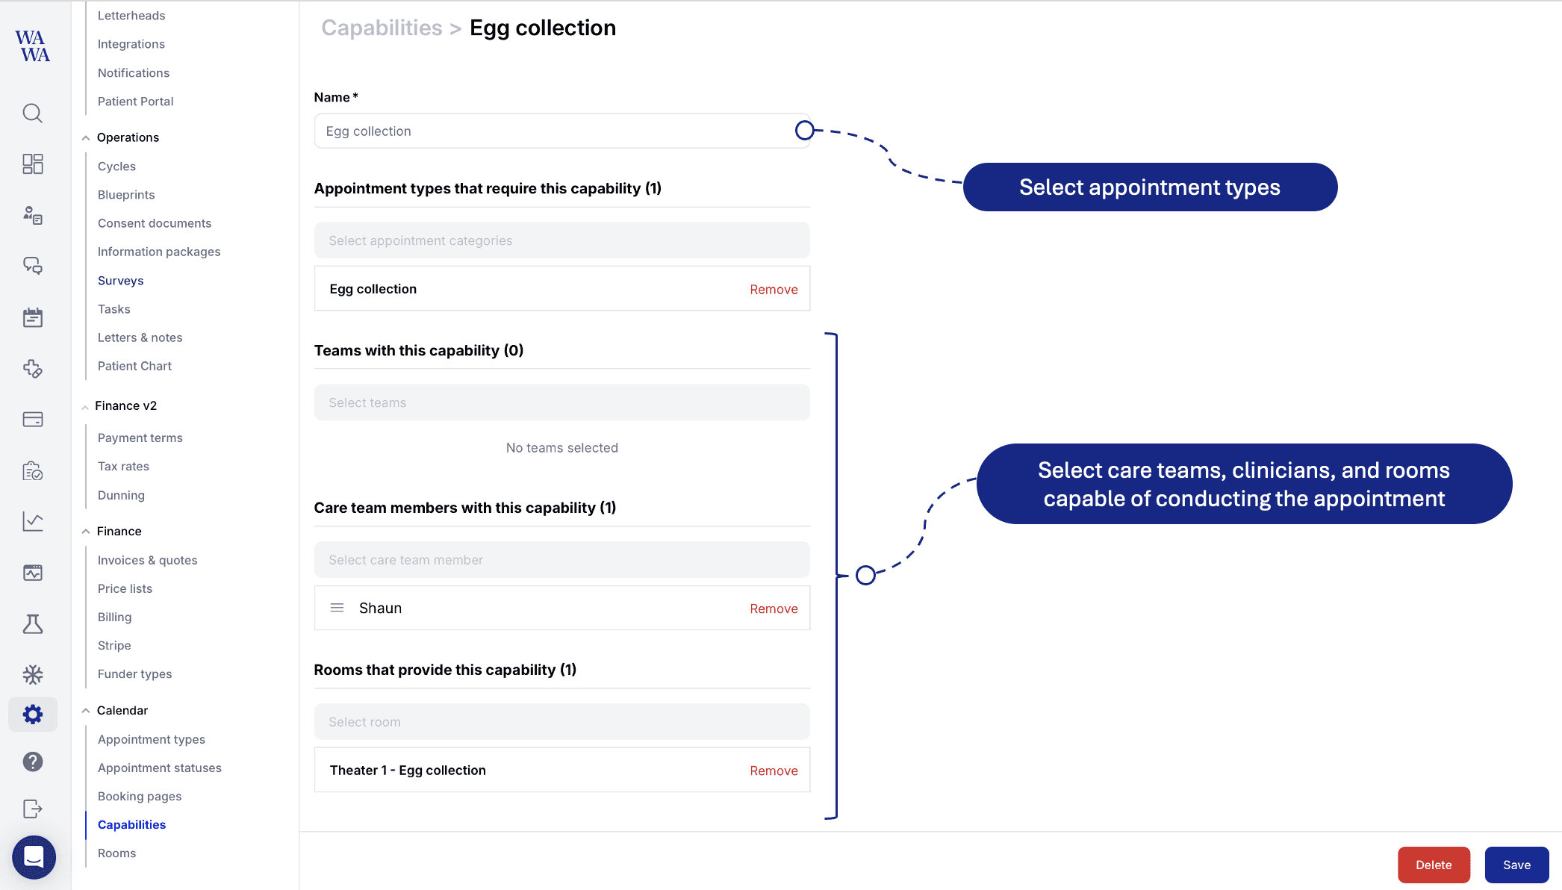Open the snowflake cryostorage icon

(x=33, y=675)
